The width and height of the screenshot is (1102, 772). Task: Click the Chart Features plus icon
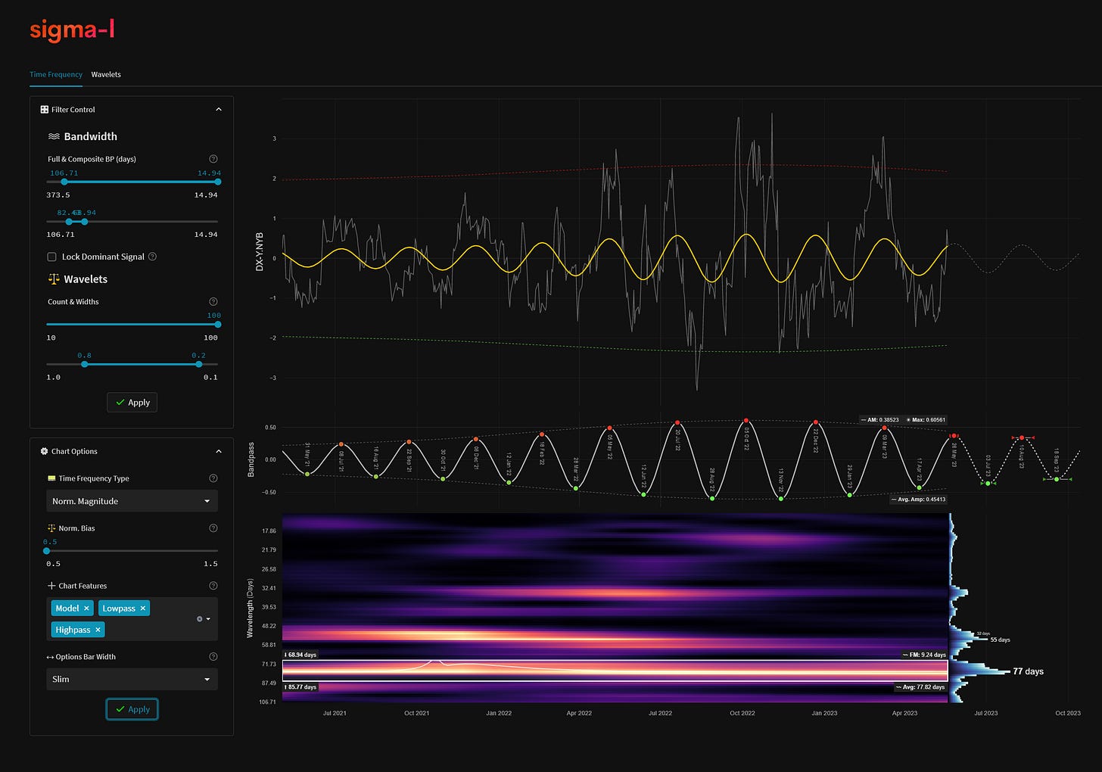point(51,586)
